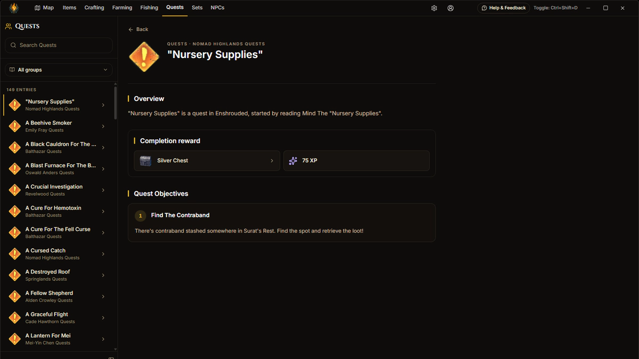Click the A Lantern For Mei quest icon
Screen dimensions: 639x359
coord(15,339)
